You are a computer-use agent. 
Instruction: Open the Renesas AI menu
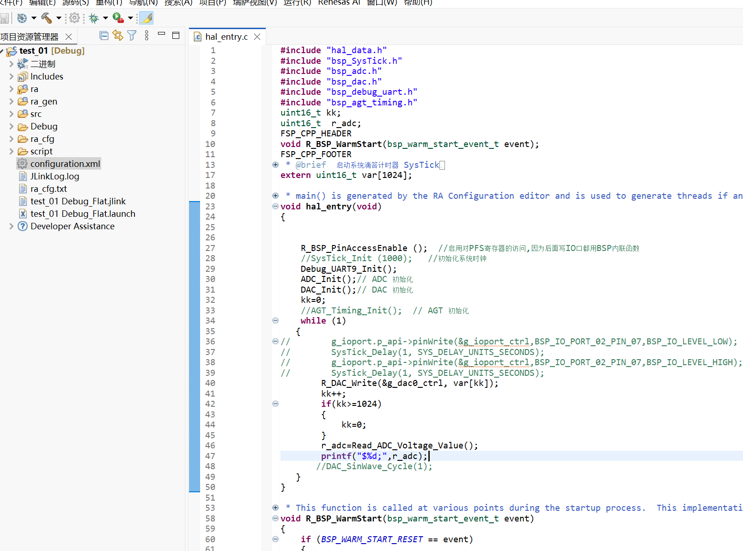click(339, 3)
